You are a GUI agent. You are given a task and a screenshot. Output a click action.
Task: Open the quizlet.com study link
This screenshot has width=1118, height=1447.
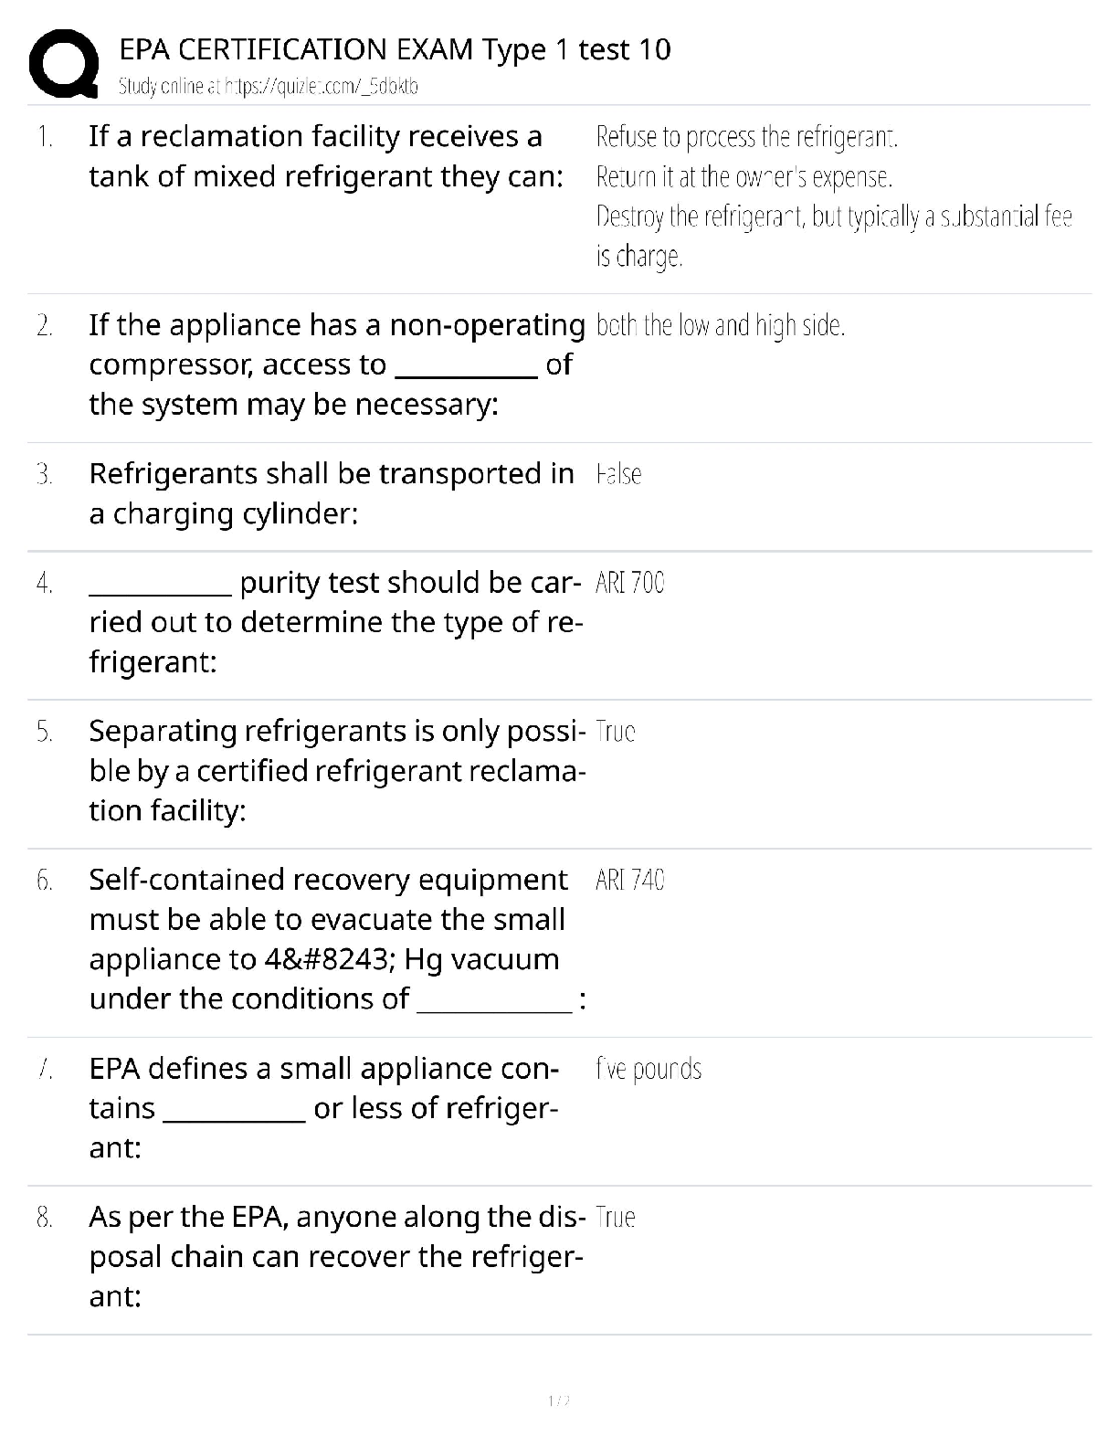point(268,87)
